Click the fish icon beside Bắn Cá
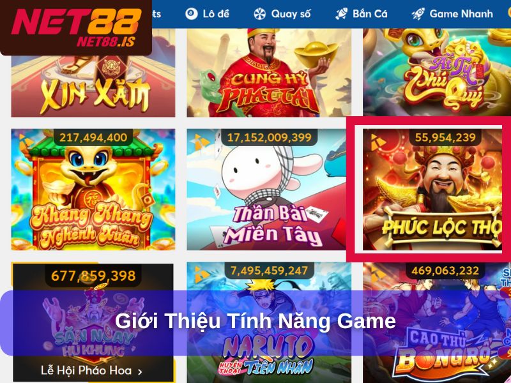Image resolution: width=511 pixels, height=383 pixels. click(341, 14)
